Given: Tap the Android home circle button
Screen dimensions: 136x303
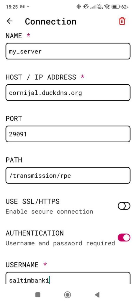Looking at the screenshot, I should coord(68,295).
